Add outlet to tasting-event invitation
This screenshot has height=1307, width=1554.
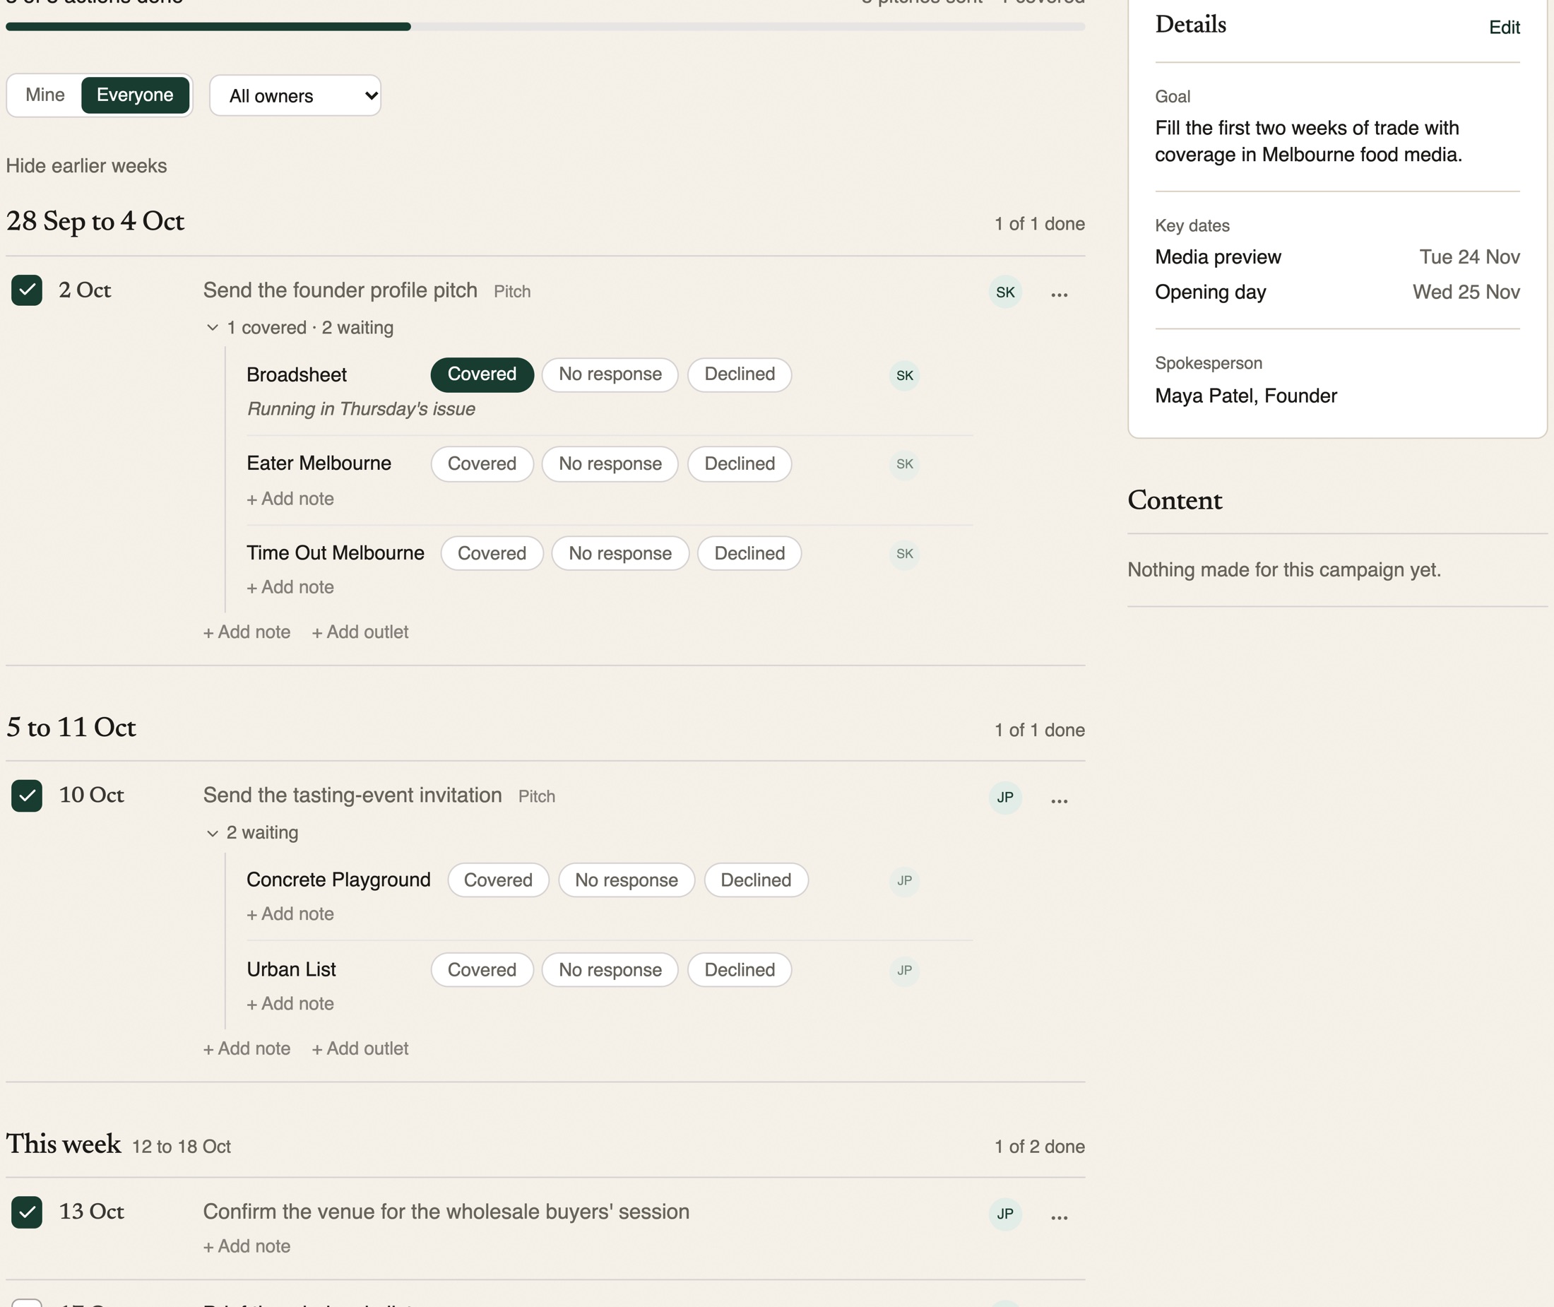pyautogui.click(x=360, y=1048)
